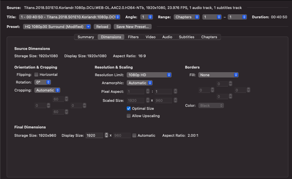Click the Display Size height field
292x179 pixels.
tap(122, 135)
